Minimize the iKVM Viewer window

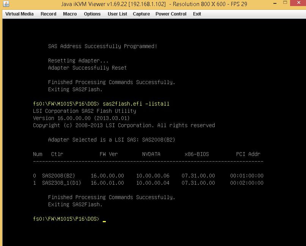pos(275,3)
